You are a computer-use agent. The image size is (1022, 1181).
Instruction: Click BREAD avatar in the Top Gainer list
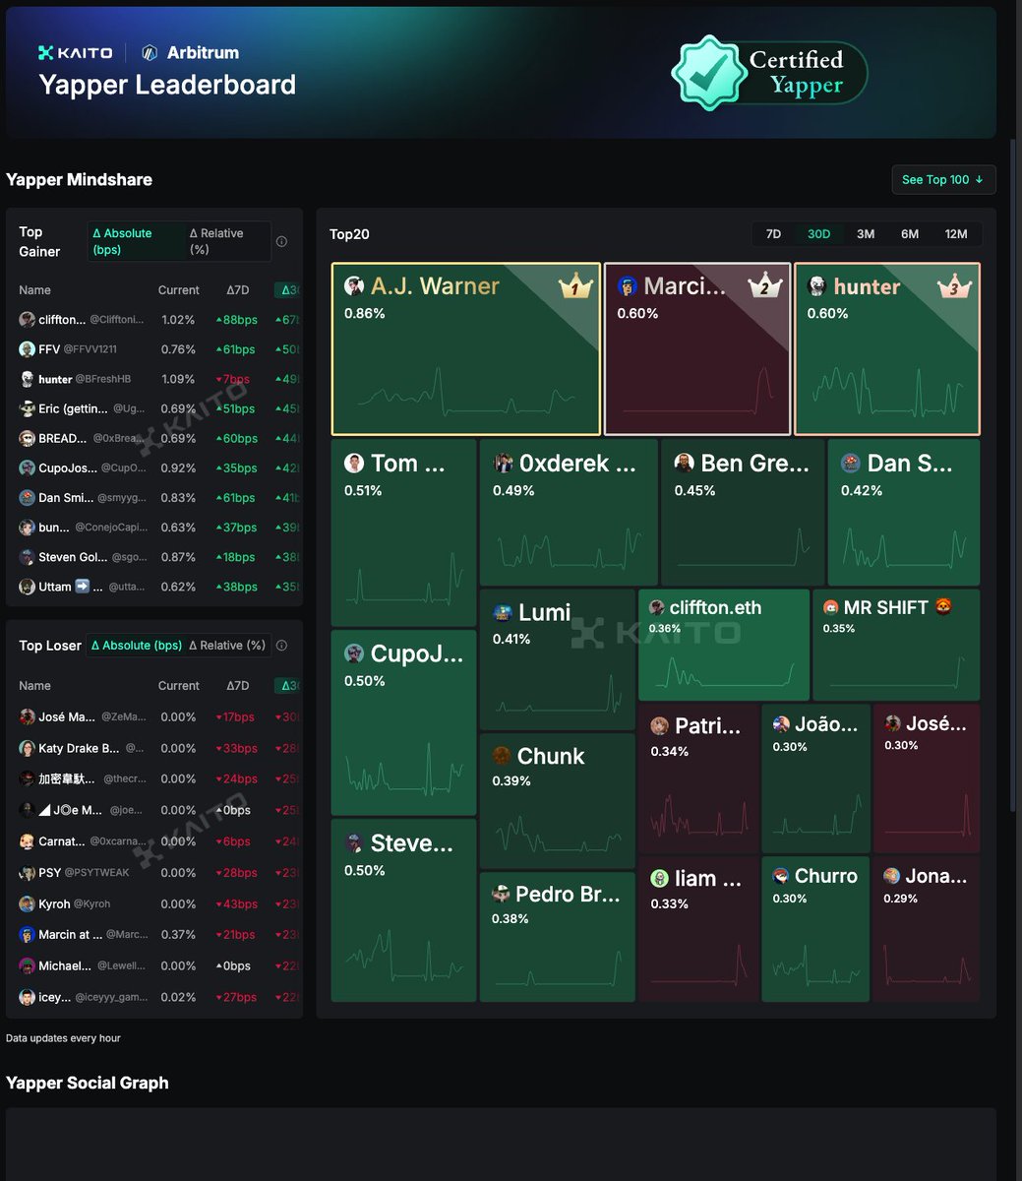(28, 438)
